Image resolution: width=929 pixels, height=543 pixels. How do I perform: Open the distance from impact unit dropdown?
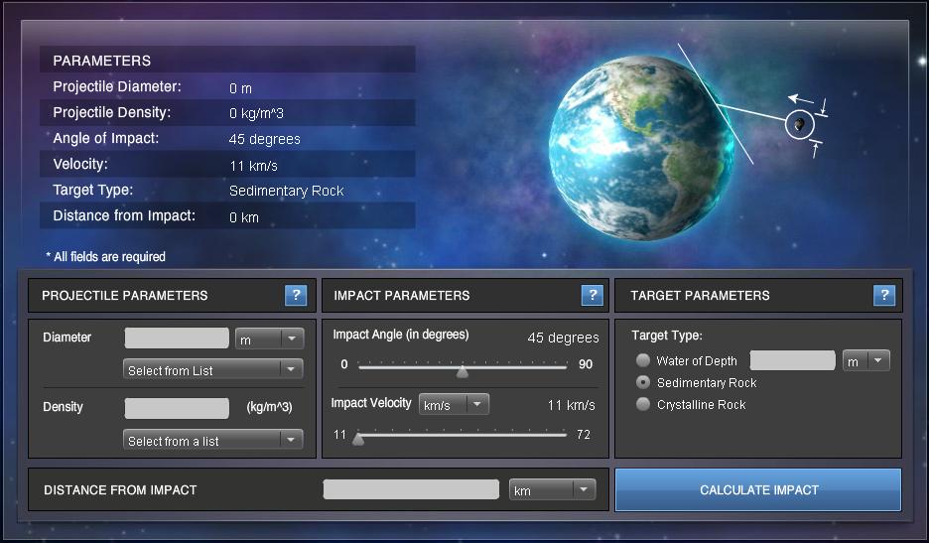click(x=552, y=489)
